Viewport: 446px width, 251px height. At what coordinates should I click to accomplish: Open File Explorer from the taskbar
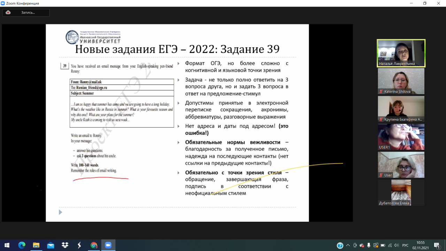36,245
